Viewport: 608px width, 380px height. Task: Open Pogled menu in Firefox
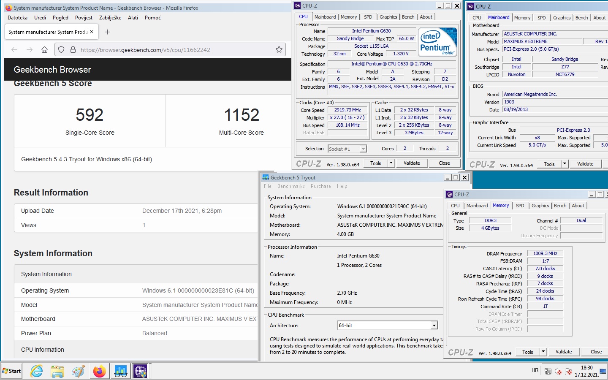click(x=60, y=18)
